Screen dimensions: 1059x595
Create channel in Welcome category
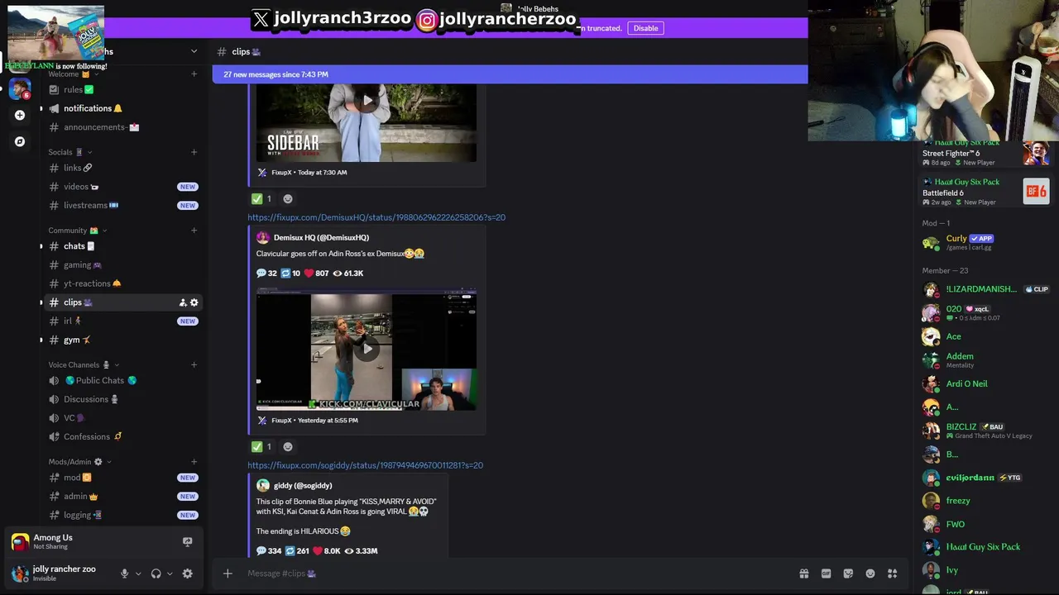[x=194, y=74]
